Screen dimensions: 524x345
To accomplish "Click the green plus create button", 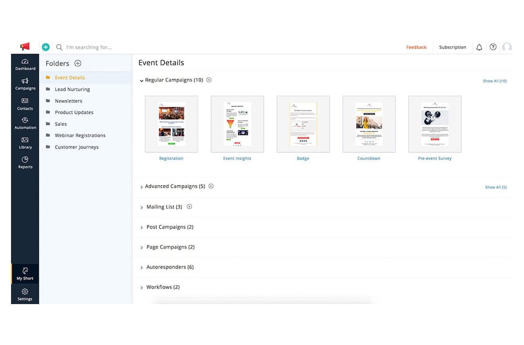I will point(46,47).
